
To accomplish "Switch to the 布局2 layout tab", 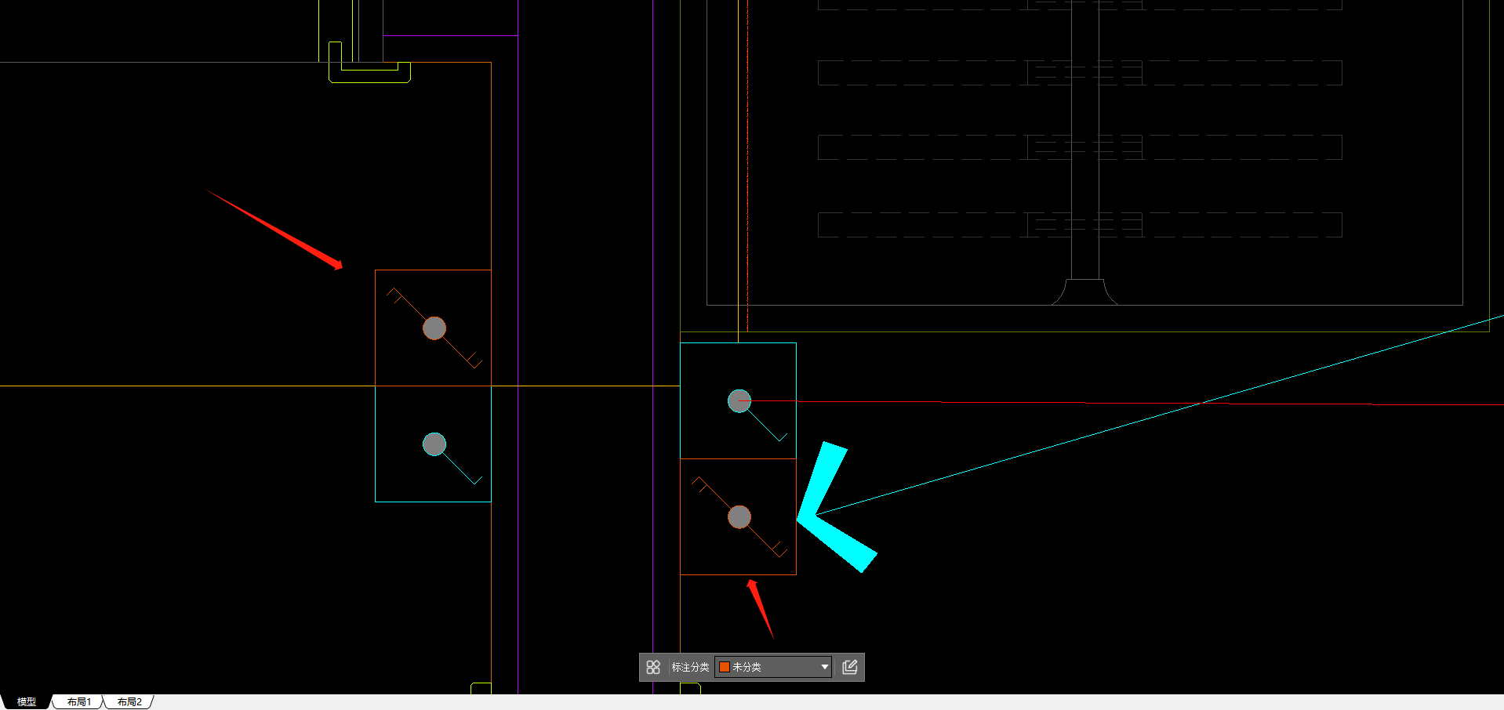I will point(129,701).
